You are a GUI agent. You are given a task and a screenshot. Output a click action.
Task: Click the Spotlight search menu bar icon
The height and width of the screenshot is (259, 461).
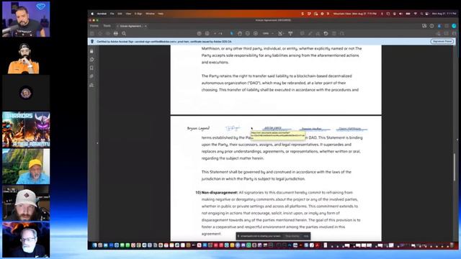pos(421,14)
